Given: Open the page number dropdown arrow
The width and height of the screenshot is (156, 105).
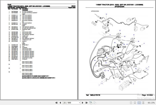Looking at the screenshot, I should click(79, 103).
